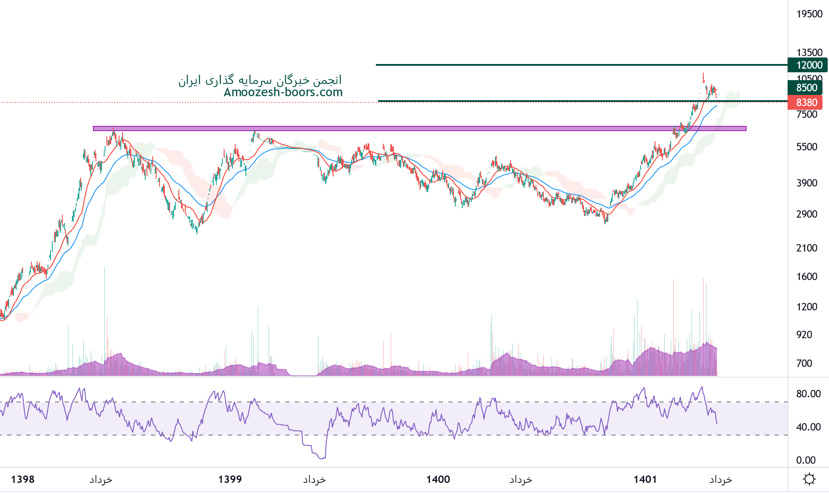
Task: Open chart settings gear icon
Action: point(809,479)
